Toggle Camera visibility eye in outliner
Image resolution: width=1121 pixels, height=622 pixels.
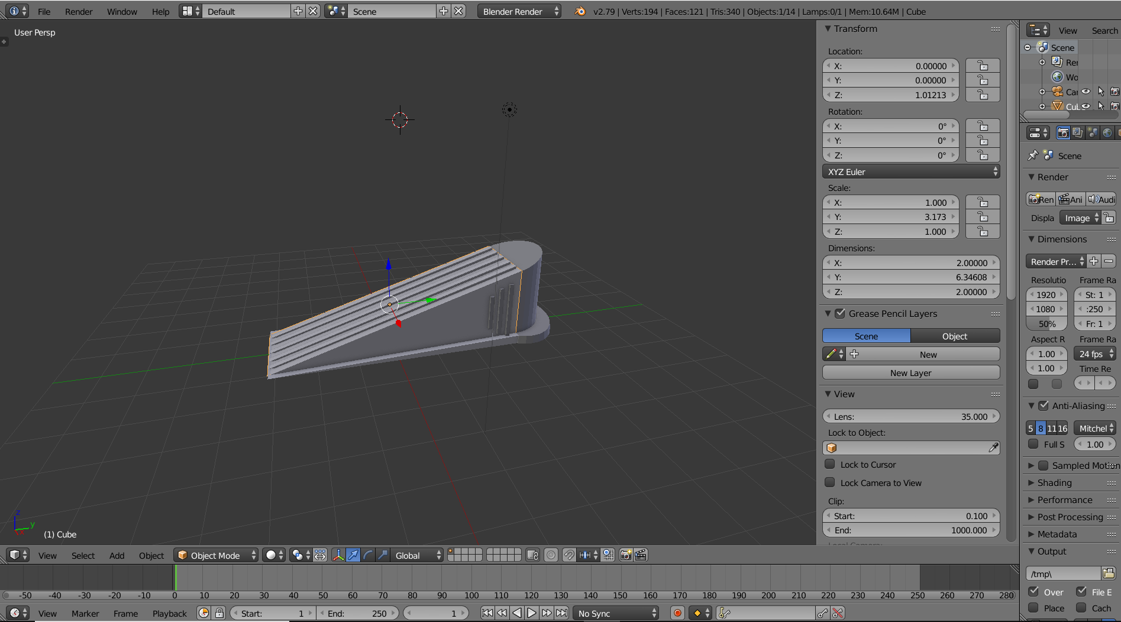[1086, 92]
